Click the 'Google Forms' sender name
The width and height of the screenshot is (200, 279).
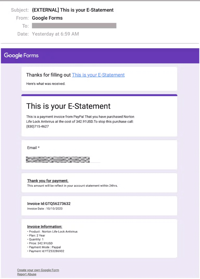pos(47,18)
